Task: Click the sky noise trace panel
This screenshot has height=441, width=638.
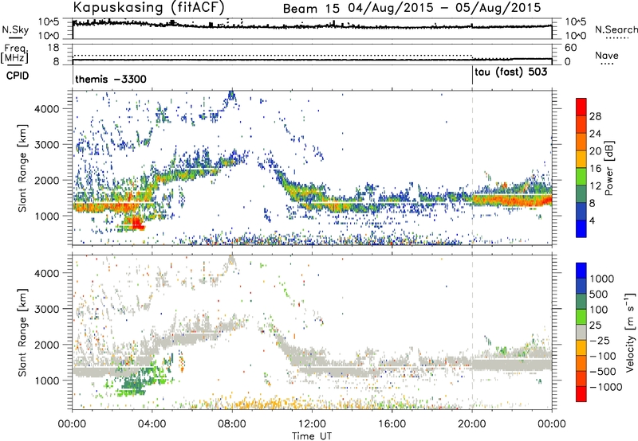Action: [x=312, y=29]
